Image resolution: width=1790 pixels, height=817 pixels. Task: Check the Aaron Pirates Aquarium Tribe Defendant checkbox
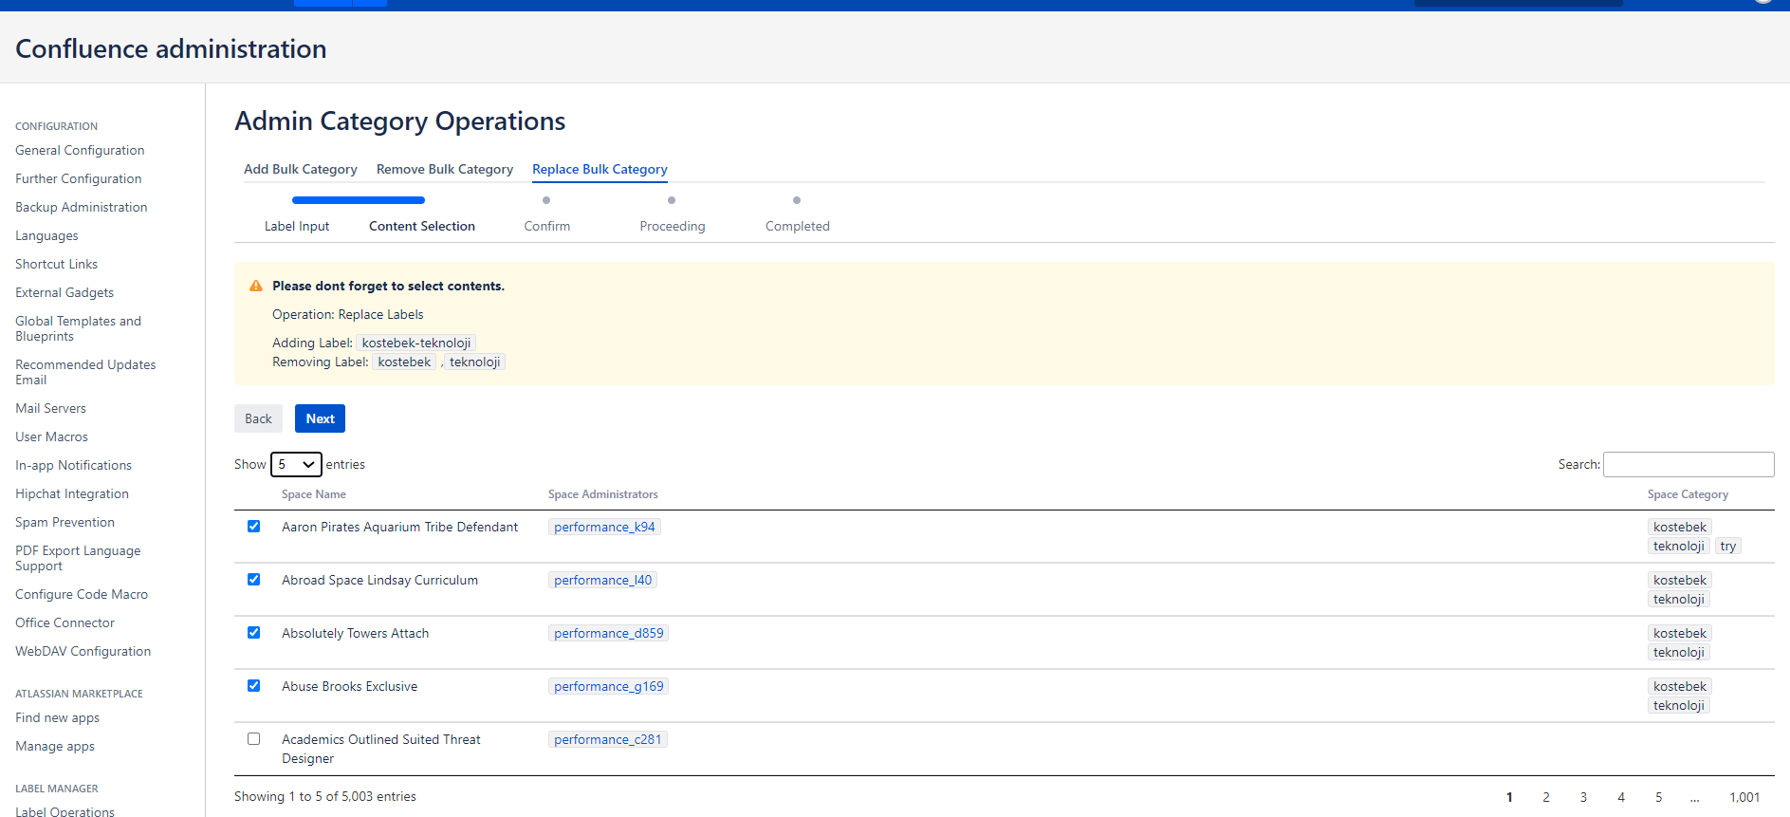(253, 527)
